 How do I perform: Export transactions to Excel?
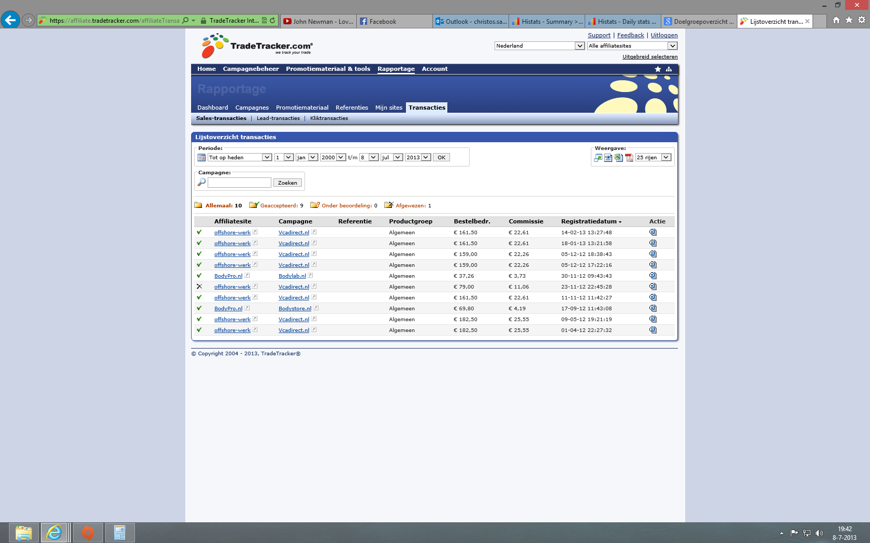coord(619,158)
